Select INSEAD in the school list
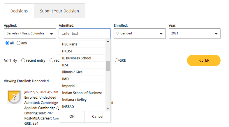 pyautogui.click(x=82, y=107)
